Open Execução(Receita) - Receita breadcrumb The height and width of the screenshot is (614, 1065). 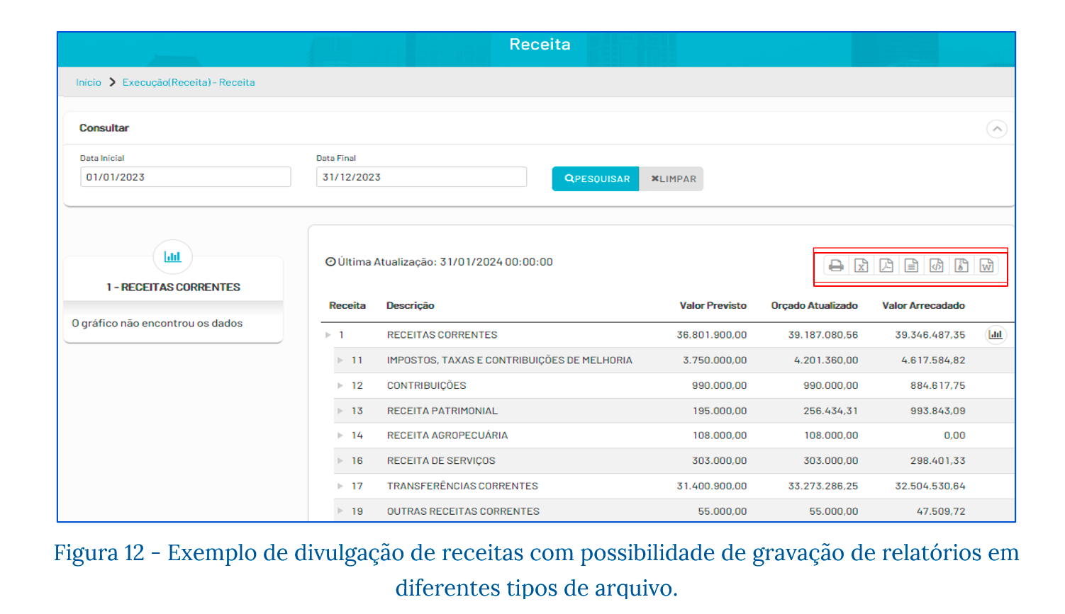click(x=189, y=83)
